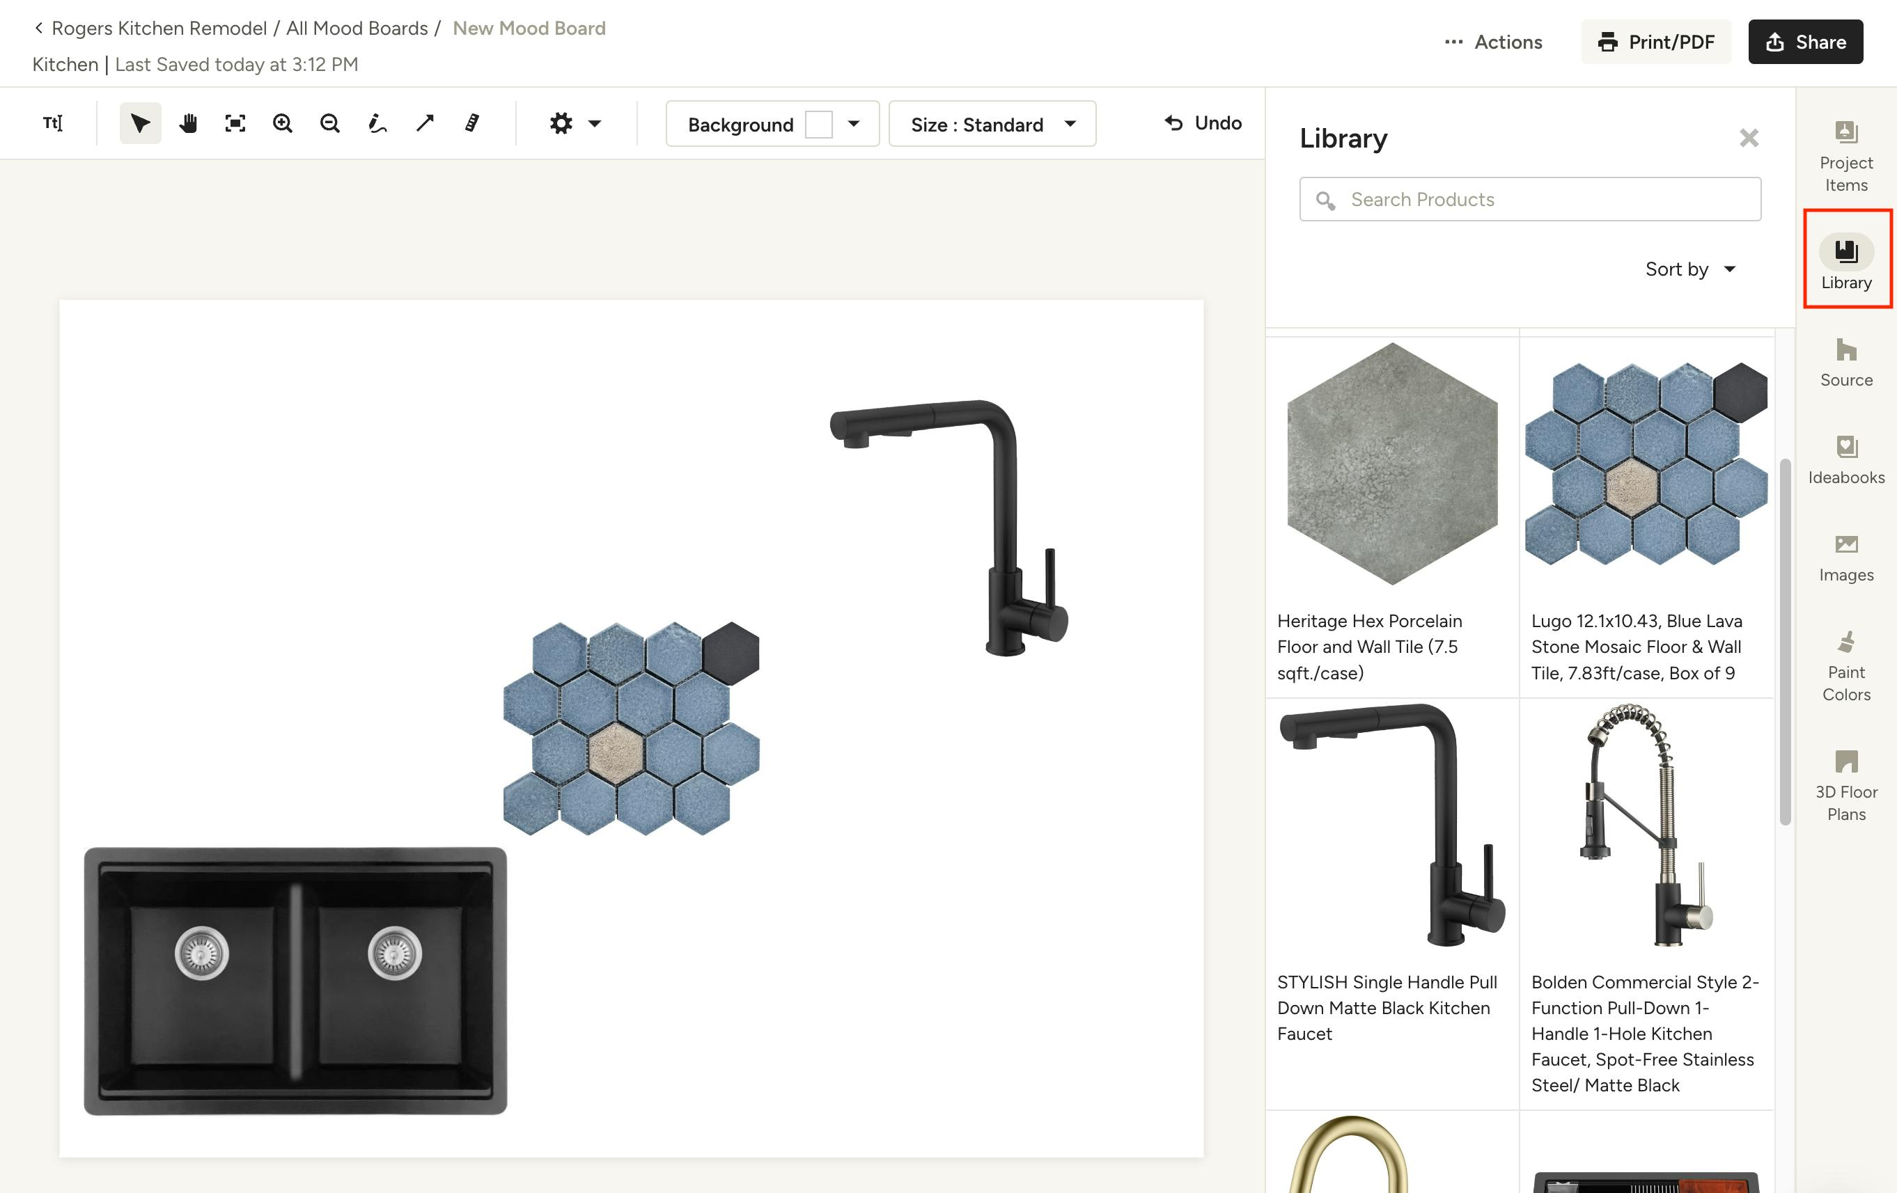Zoom in with the magnifier plus icon

tap(282, 123)
